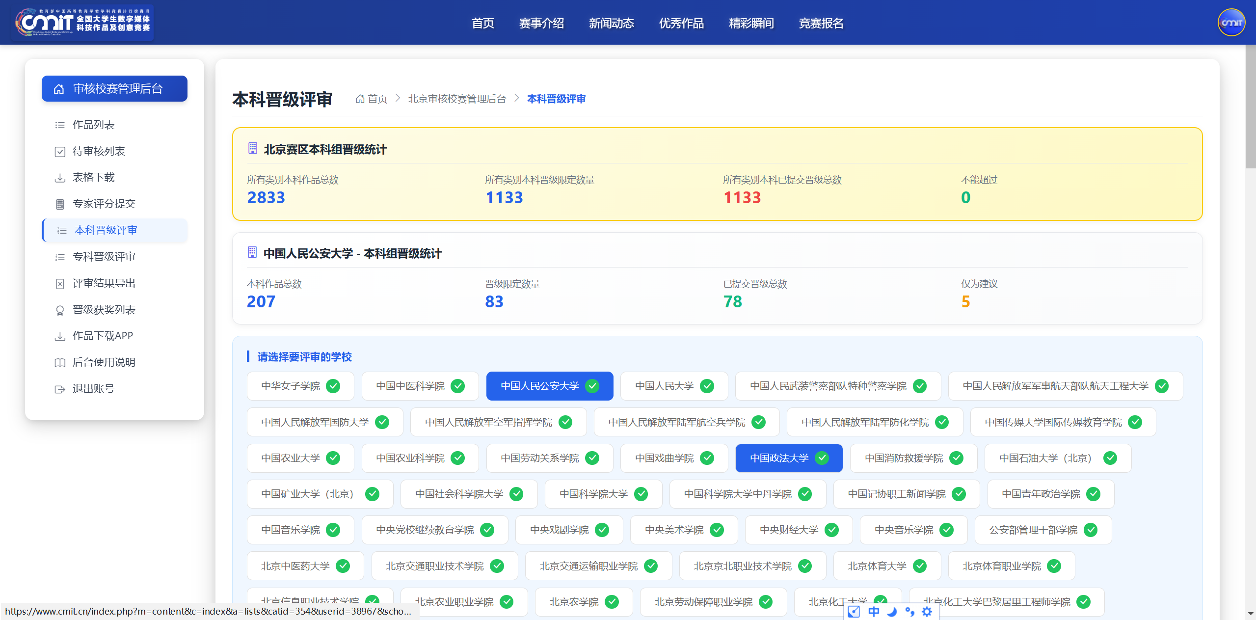The image size is (1256, 620).
Task: Click the CMIT competition logo
Action: [x=82, y=23]
